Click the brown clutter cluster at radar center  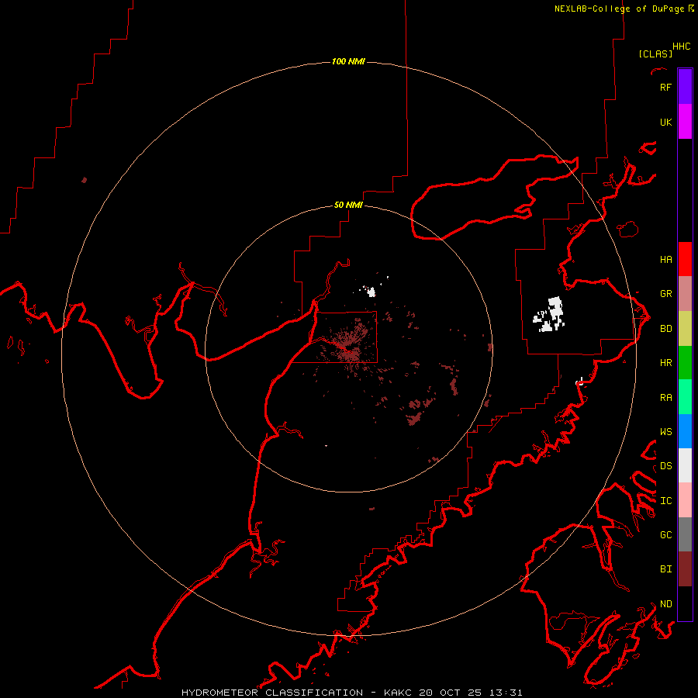[347, 345]
